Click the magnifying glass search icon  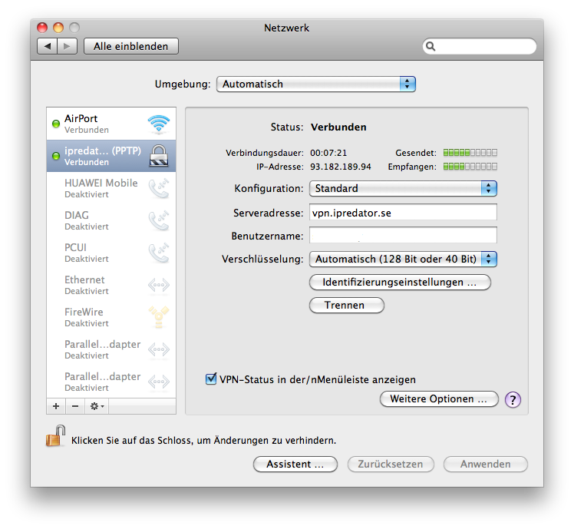(430, 46)
